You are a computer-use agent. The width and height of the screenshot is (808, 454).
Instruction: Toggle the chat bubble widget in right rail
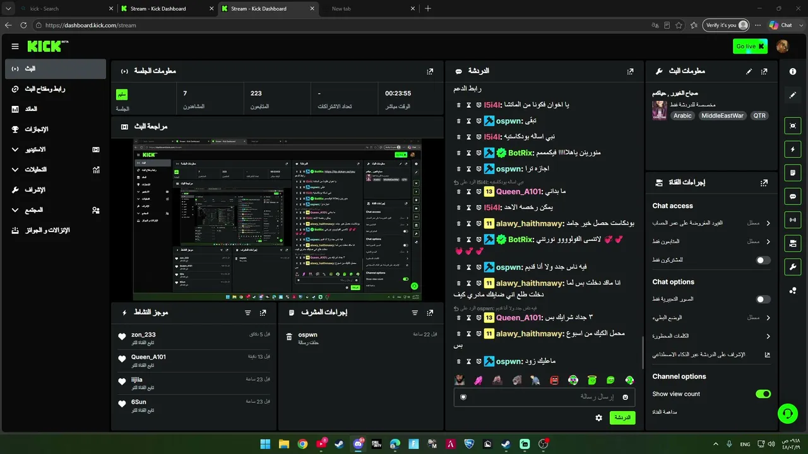click(793, 196)
